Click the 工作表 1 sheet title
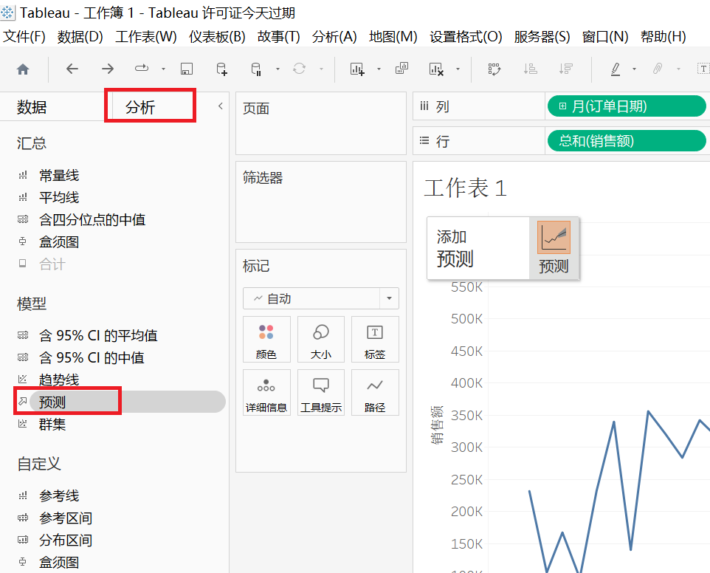Image resolution: width=710 pixels, height=573 pixels. (465, 188)
